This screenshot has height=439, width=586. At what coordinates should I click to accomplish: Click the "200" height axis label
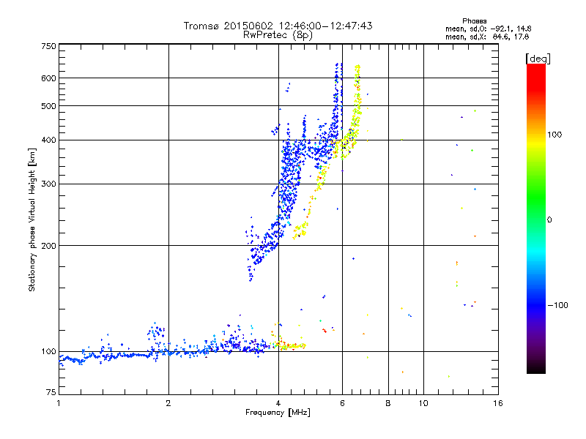(49, 246)
